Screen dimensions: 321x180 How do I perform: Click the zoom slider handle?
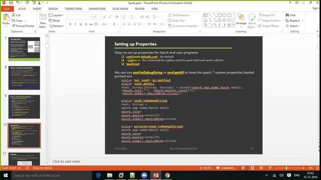286,168
